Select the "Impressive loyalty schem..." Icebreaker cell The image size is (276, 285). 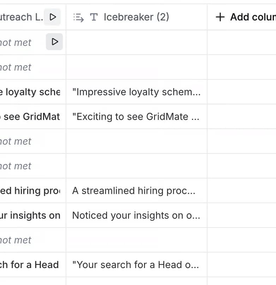(x=137, y=92)
